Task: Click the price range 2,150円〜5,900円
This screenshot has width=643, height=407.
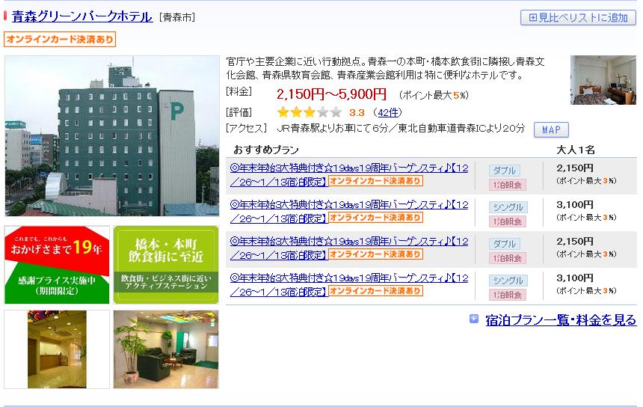Action: 331,94
